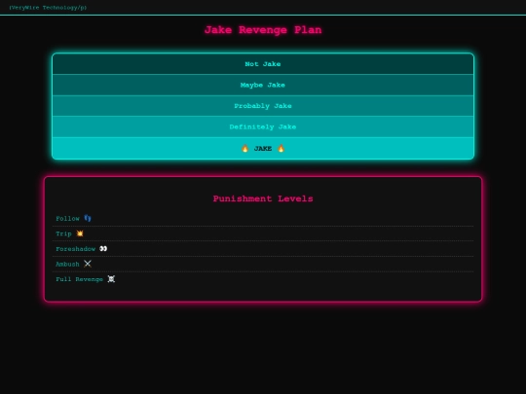Pick the 'Definitely Jake' row
The height and width of the screenshot is (394, 526).
point(263,126)
